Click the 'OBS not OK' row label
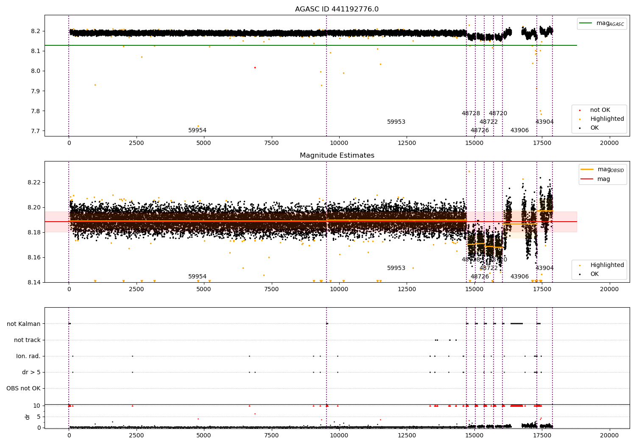 point(23,388)
